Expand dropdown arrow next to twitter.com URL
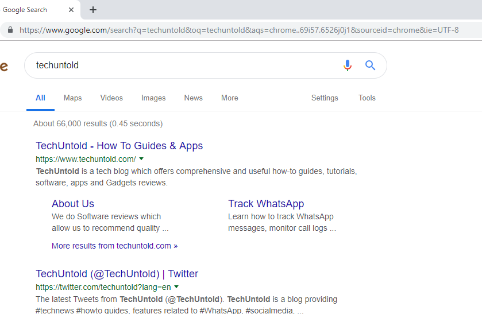Image resolution: width=482 pixels, height=314 pixels. [x=176, y=287]
